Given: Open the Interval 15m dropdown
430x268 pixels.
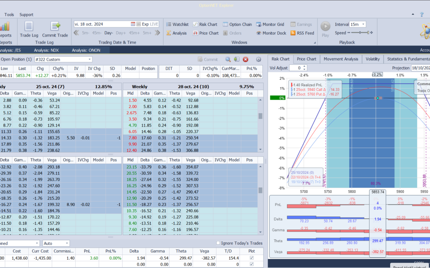Looking at the screenshot, I should pyautogui.click(x=364, y=24).
